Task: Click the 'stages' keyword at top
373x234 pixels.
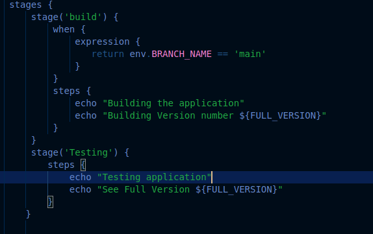Action: (25, 5)
